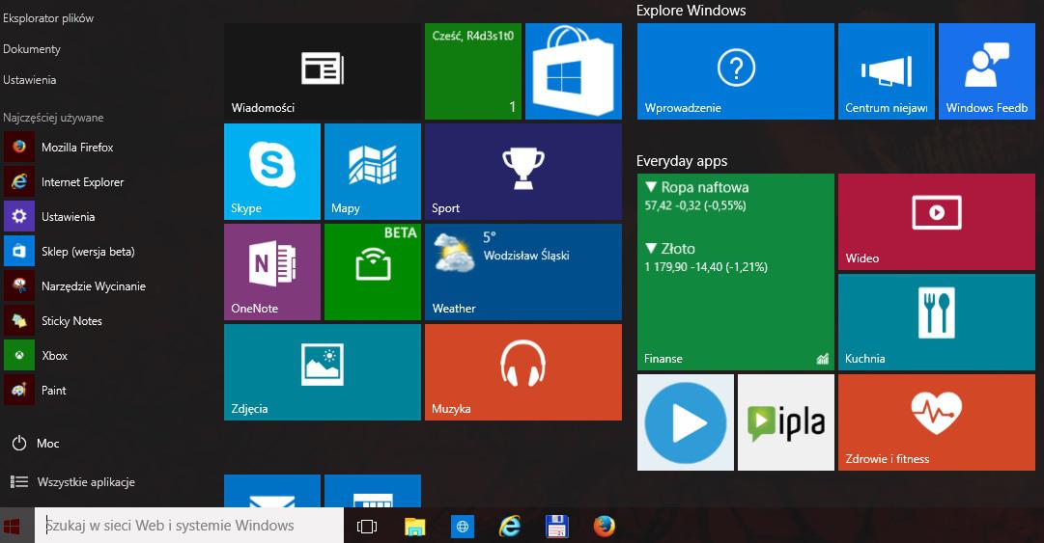Launch the ipla app tile
This screenshot has width=1044, height=543.
(x=785, y=422)
